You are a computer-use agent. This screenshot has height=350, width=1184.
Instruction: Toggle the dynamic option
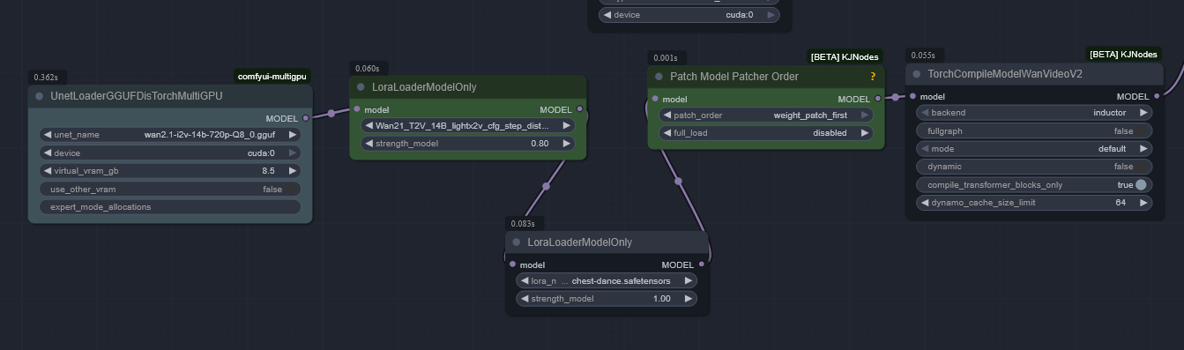pos(1034,167)
